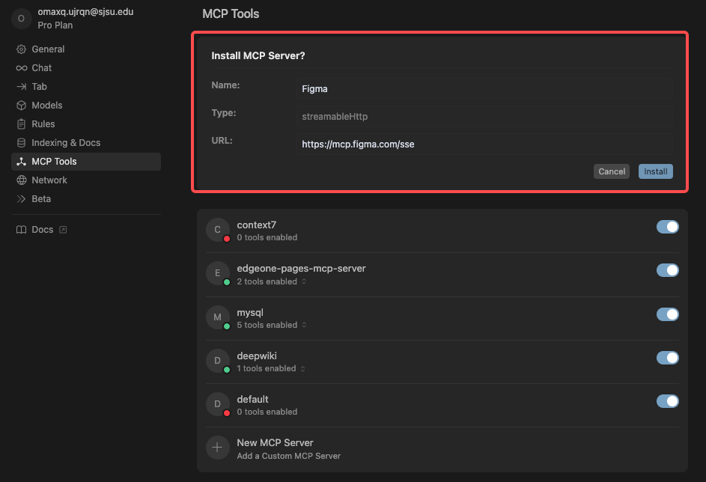Viewport: 706px width, 482px height.
Task: Expand deepwiki 1 tools enabled list
Action: point(303,369)
